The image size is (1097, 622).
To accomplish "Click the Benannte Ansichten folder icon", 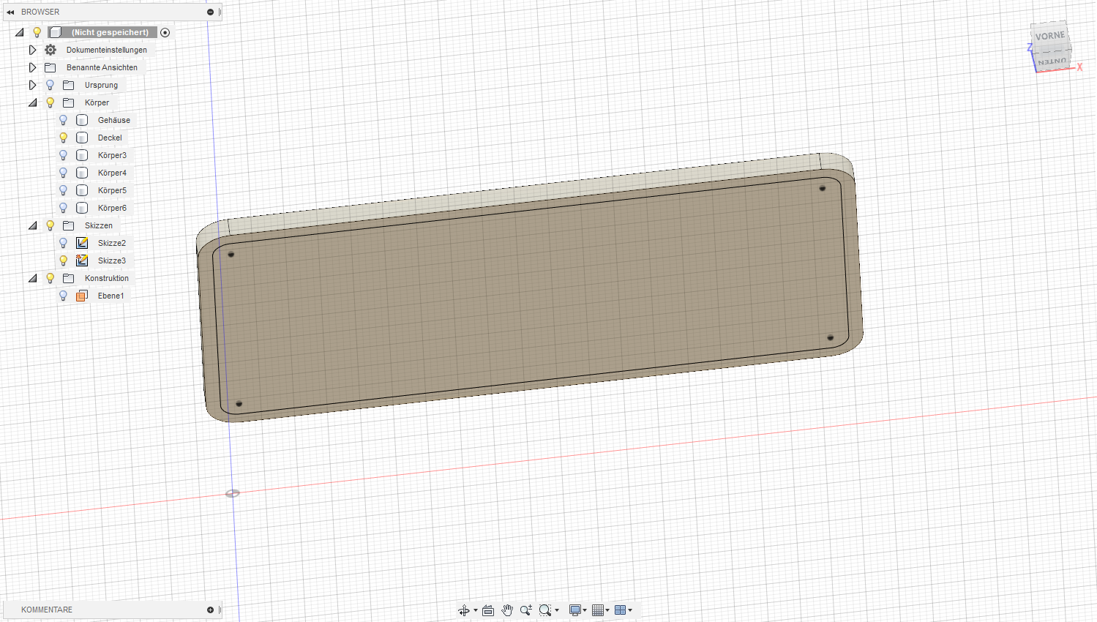I will 50,67.
